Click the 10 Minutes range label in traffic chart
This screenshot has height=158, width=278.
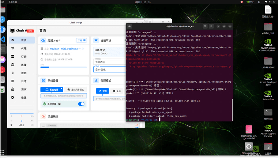[52, 125]
